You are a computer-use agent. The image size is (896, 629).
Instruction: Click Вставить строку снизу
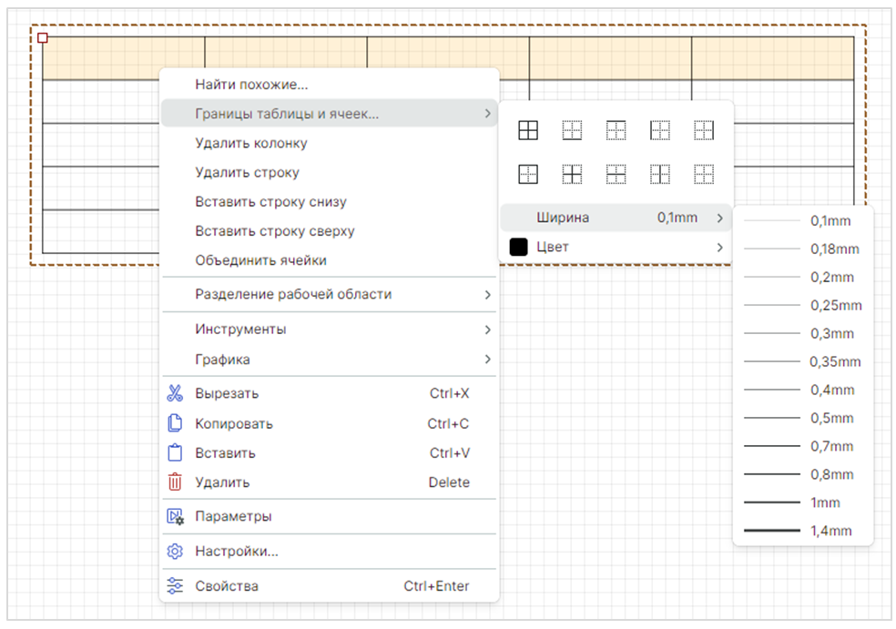tap(270, 202)
